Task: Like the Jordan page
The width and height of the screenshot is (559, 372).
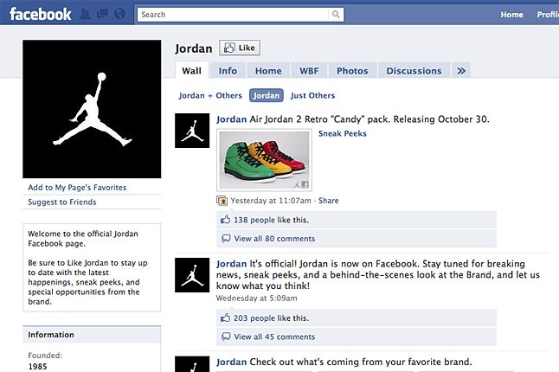Action: coord(240,48)
